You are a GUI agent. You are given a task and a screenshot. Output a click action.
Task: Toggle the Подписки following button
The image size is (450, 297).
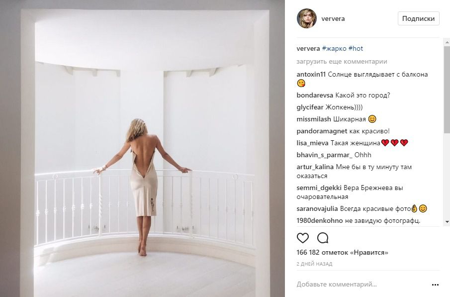(x=418, y=18)
